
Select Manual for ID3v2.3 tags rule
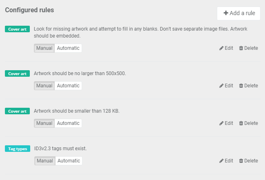tap(45, 161)
